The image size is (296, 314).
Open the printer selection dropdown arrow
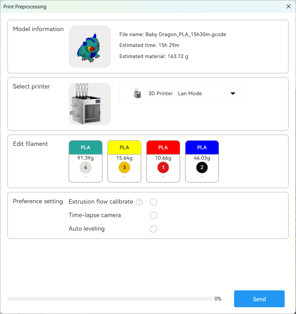pyautogui.click(x=233, y=94)
